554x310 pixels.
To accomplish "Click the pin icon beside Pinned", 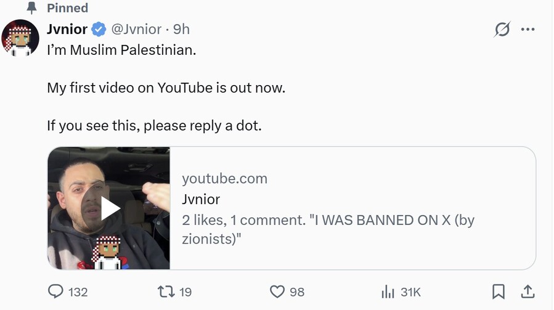I will [32, 8].
